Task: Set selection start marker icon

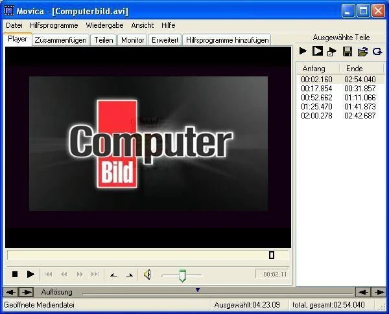Action: coord(113,275)
